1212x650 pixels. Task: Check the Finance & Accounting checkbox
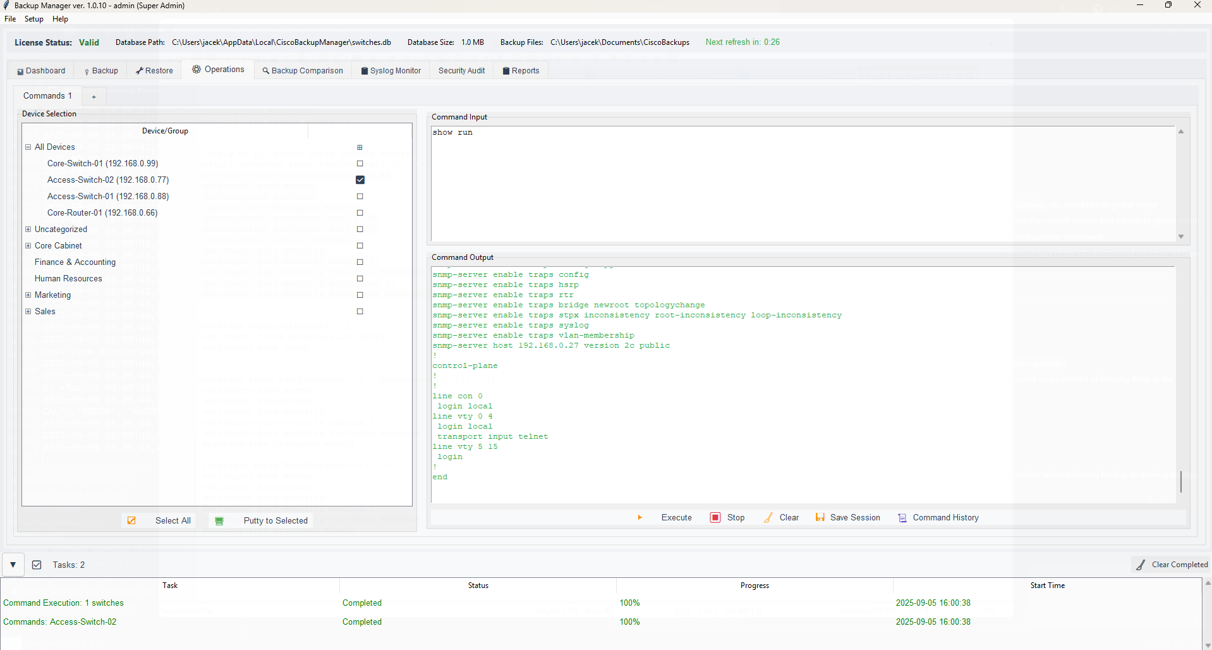360,262
